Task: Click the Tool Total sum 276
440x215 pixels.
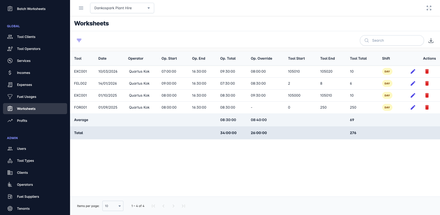Action: click(353, 133)
